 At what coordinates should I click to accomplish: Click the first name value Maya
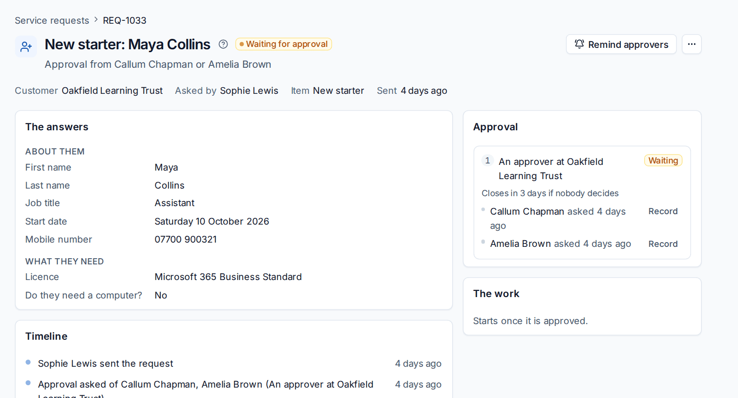click(166, 167)
